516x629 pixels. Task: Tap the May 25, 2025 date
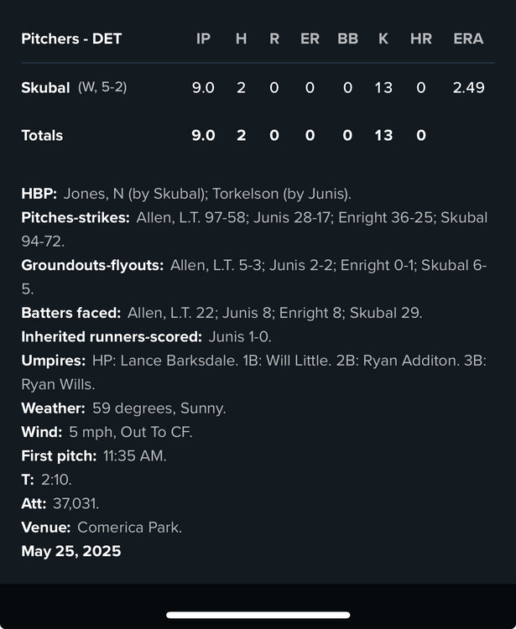click(70, 551)
